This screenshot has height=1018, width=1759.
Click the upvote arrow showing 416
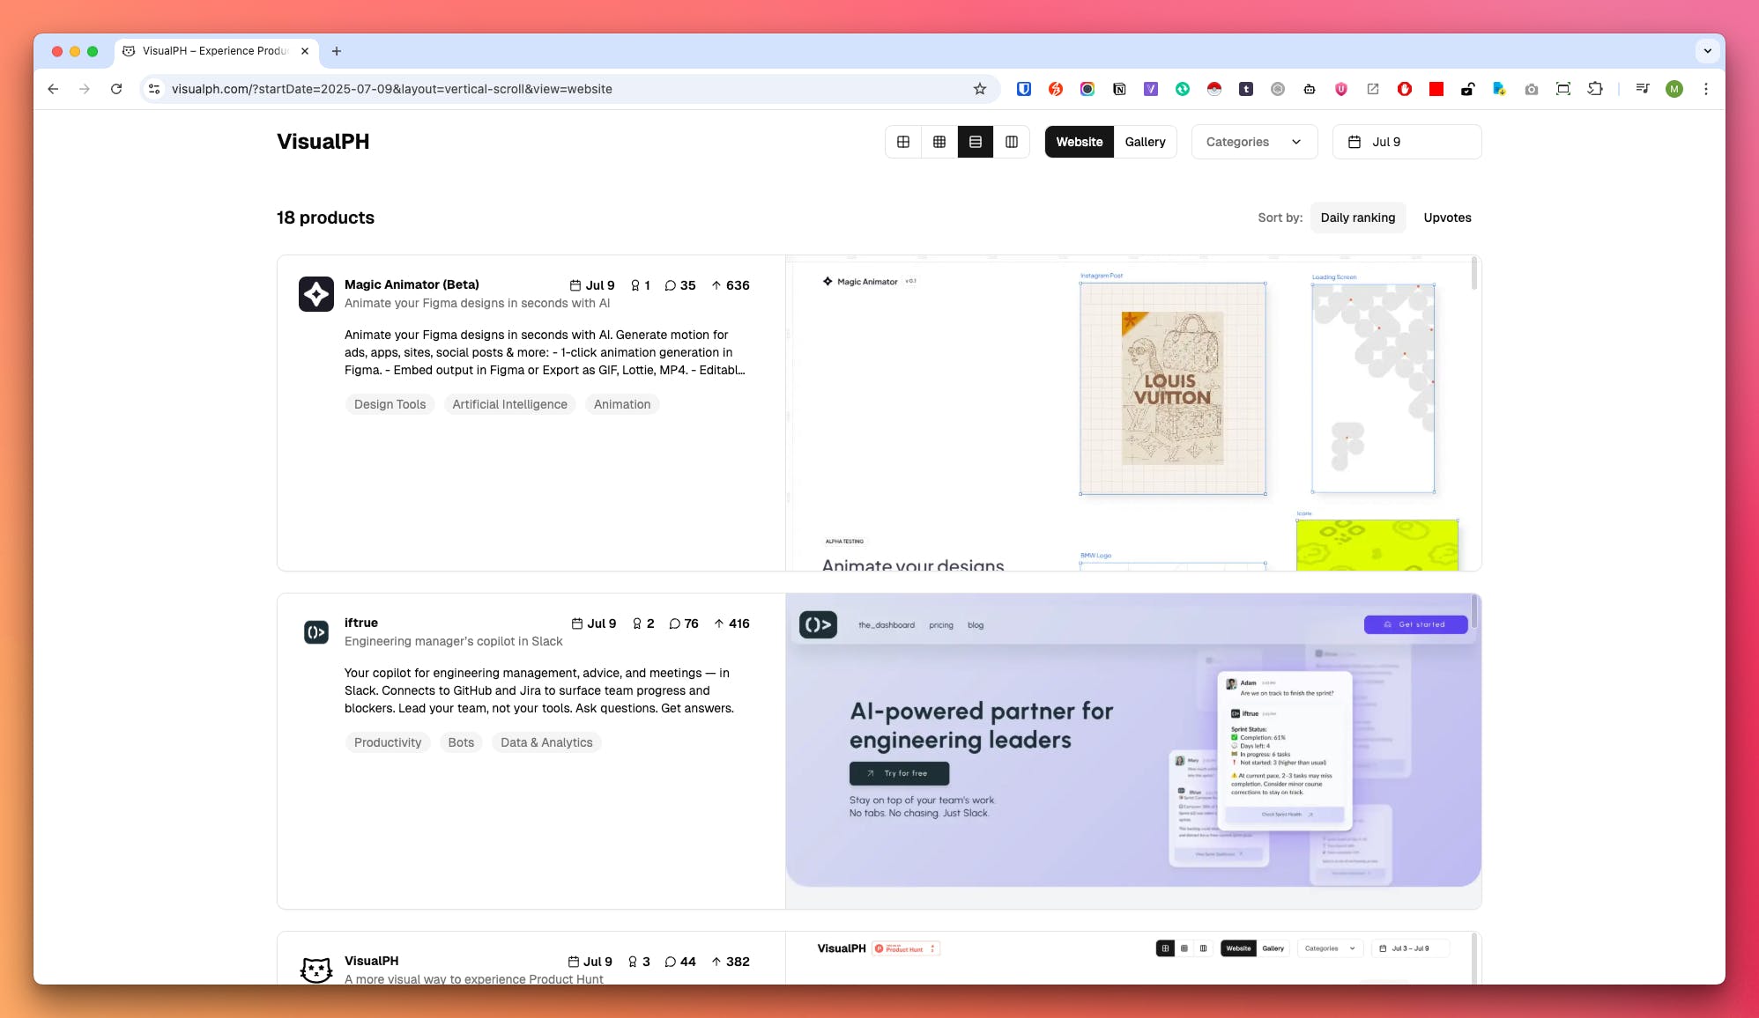coord(719,623)
